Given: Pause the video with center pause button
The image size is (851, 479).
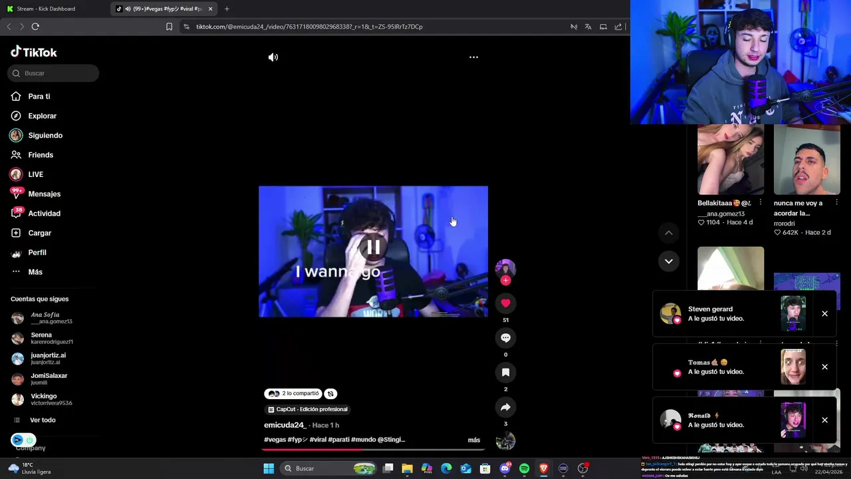Looking at the screenshot, I should click(373, 247).
